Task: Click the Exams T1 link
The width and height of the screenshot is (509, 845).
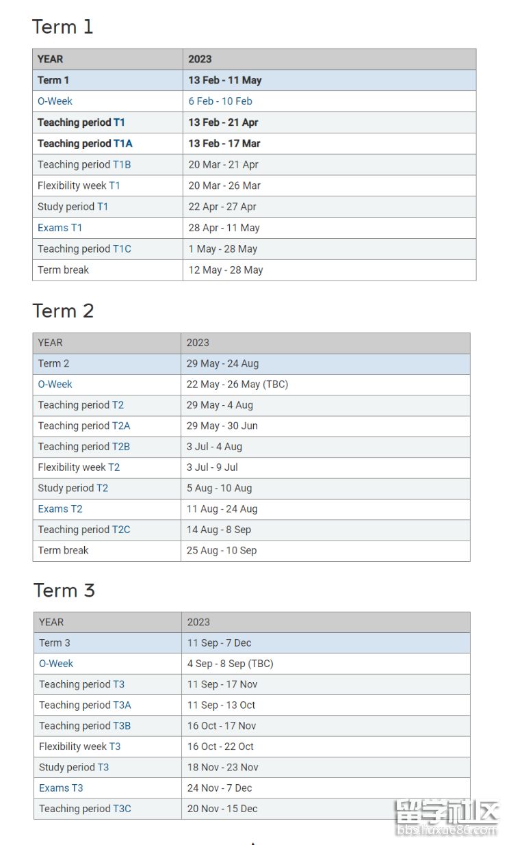Action: tap(60, 228)
